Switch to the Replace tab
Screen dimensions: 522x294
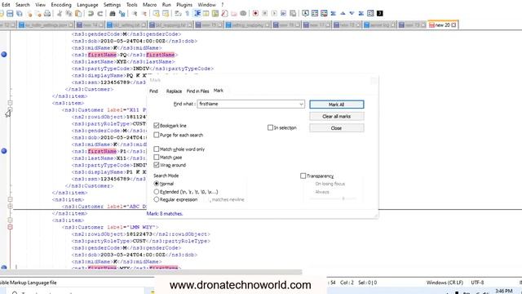(x=174, y=91)
